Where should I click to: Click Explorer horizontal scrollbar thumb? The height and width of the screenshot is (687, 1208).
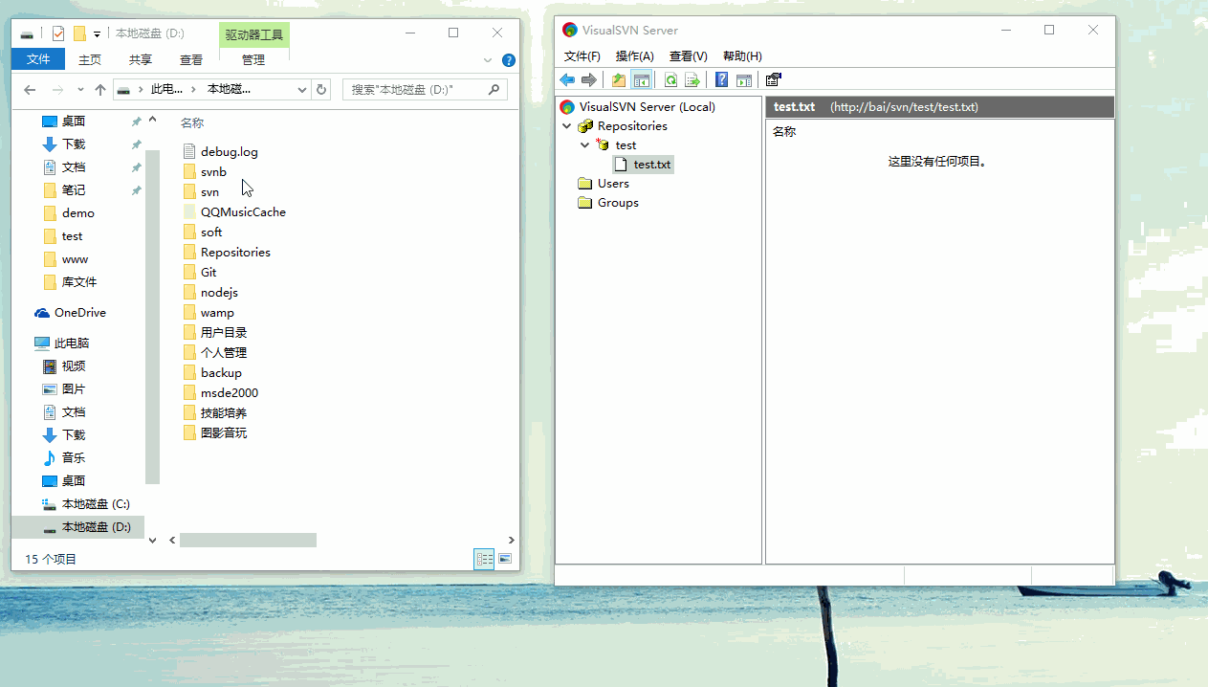tap(248, 541)
